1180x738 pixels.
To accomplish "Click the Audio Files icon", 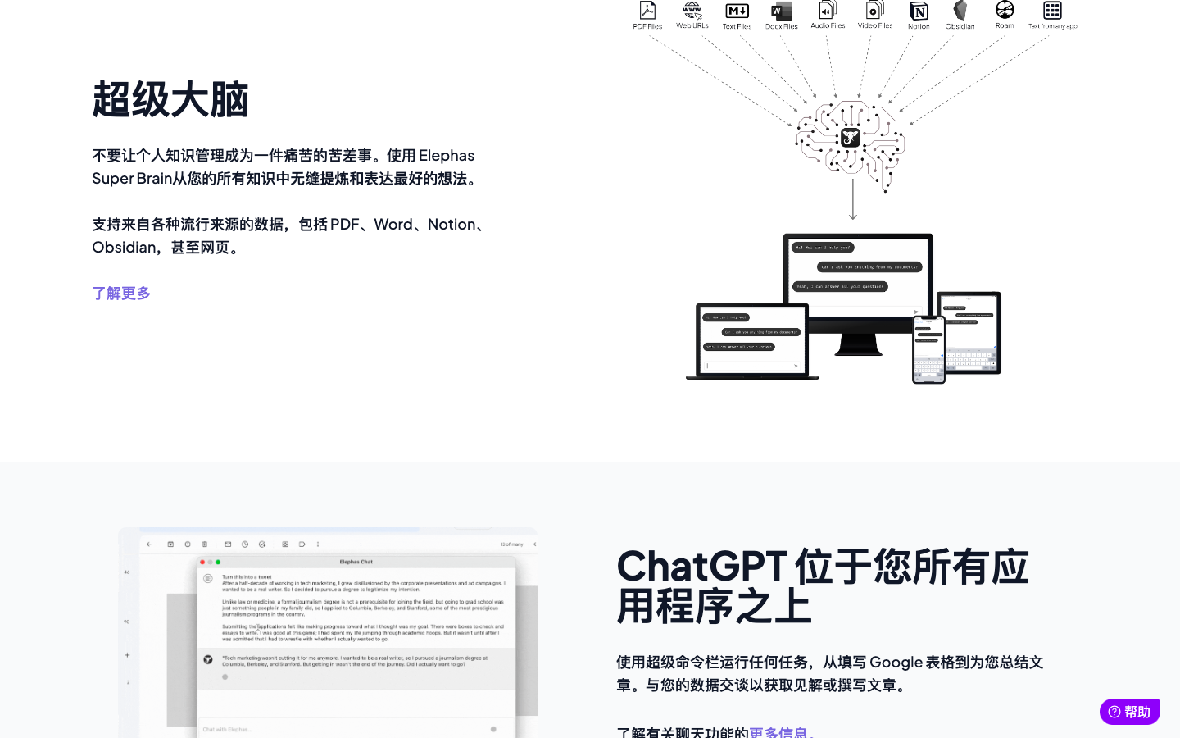I will point(828,10).
